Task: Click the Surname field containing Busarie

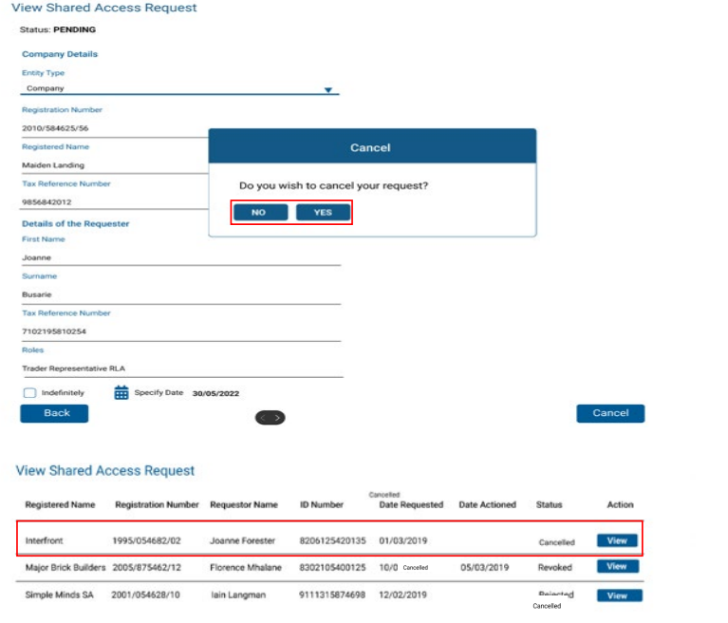Action: tap(180, 294)
